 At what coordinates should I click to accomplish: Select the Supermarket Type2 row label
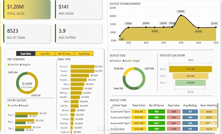click(120, 117)
